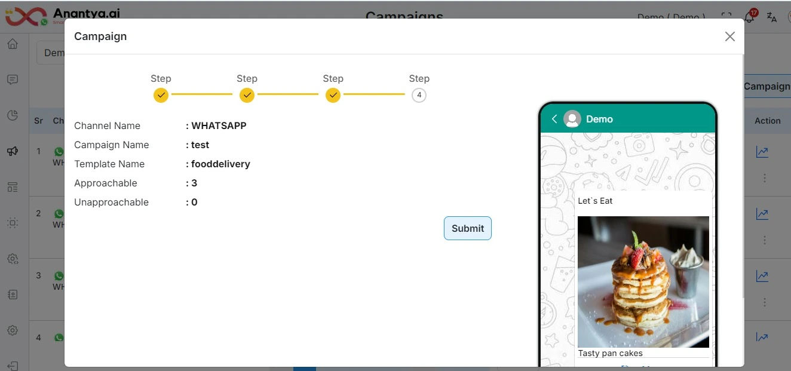791x371 pixels.
Task: Open chat messages icon in sidebar
Action: click(13, 79)
